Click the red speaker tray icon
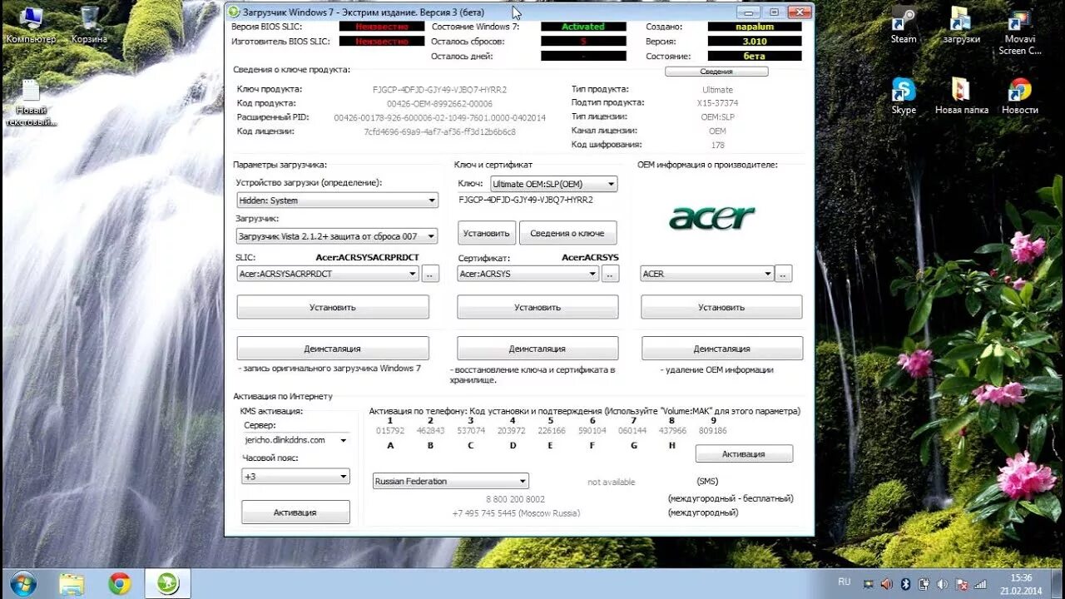 (x=886, y=584)
